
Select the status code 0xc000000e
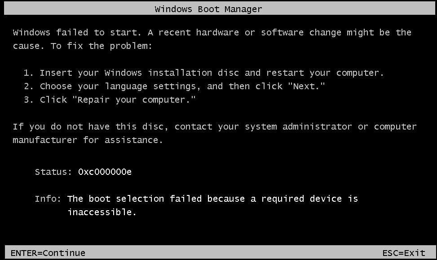coord(105,172)
